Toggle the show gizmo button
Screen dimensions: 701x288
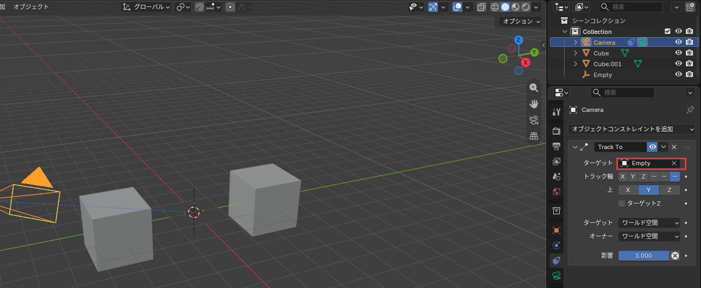click(x=433, y=7)
